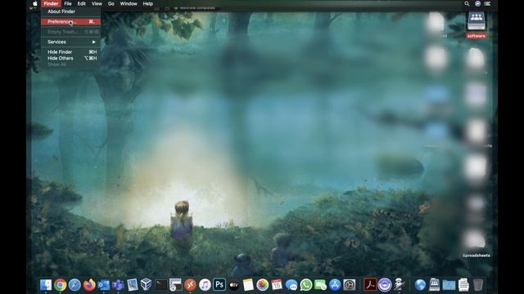Open the Edit menu
The image size is (524, 294).
(82, 3)
